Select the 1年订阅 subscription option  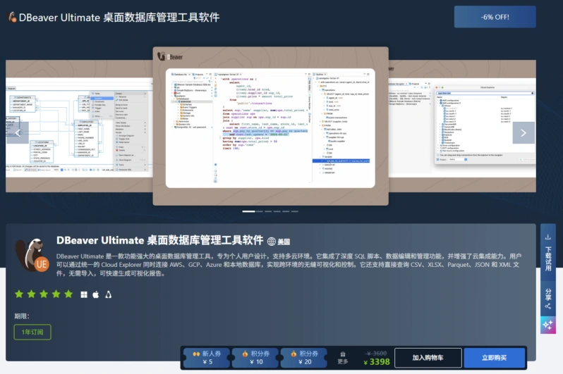[32, 332]
